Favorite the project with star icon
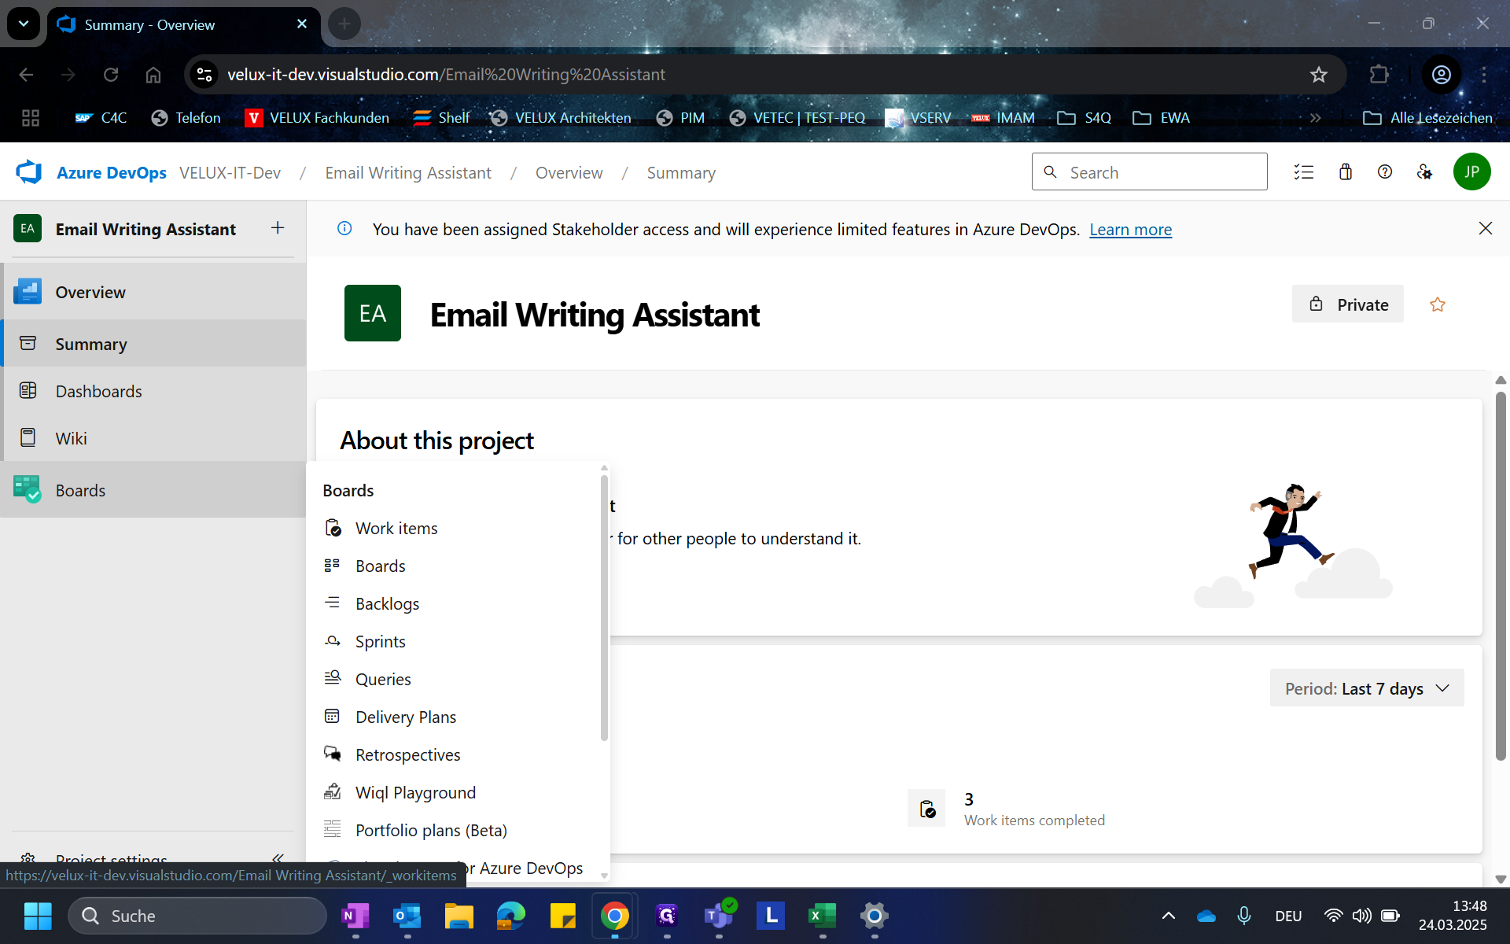The image size is (1510, 944). pos(1437,304)
